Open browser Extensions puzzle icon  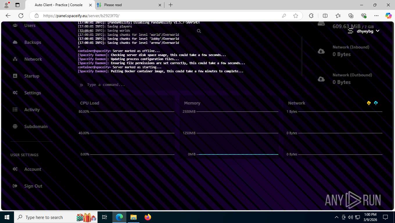311,16
